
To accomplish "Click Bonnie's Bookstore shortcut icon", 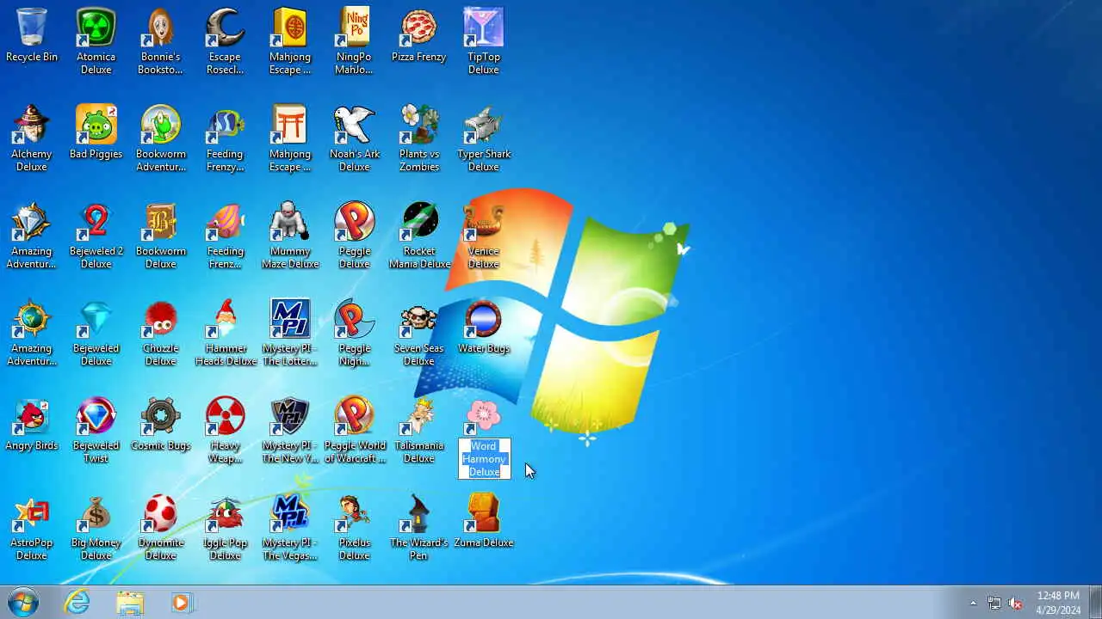I will pos(161,28).
